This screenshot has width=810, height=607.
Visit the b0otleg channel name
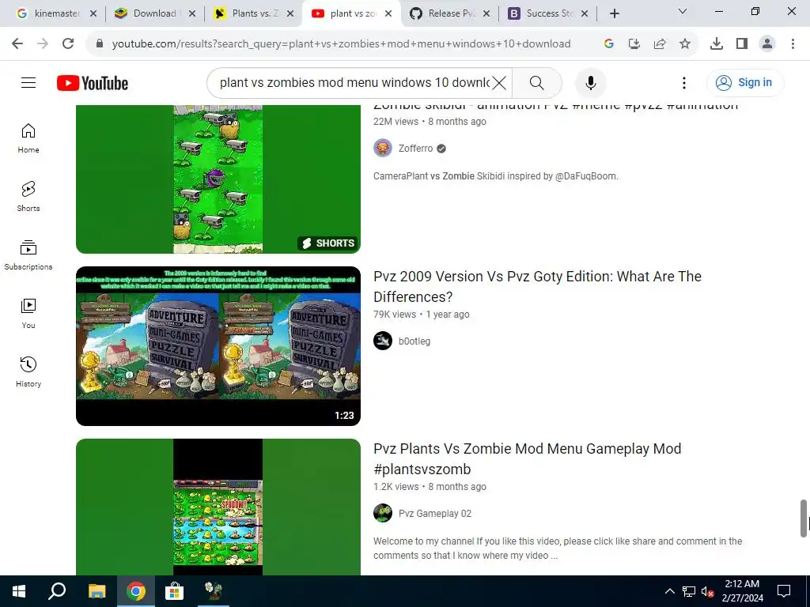click(414, 341)
